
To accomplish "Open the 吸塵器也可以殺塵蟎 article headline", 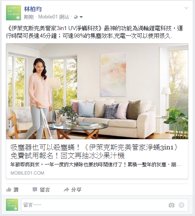I will [x=95, y=152].
